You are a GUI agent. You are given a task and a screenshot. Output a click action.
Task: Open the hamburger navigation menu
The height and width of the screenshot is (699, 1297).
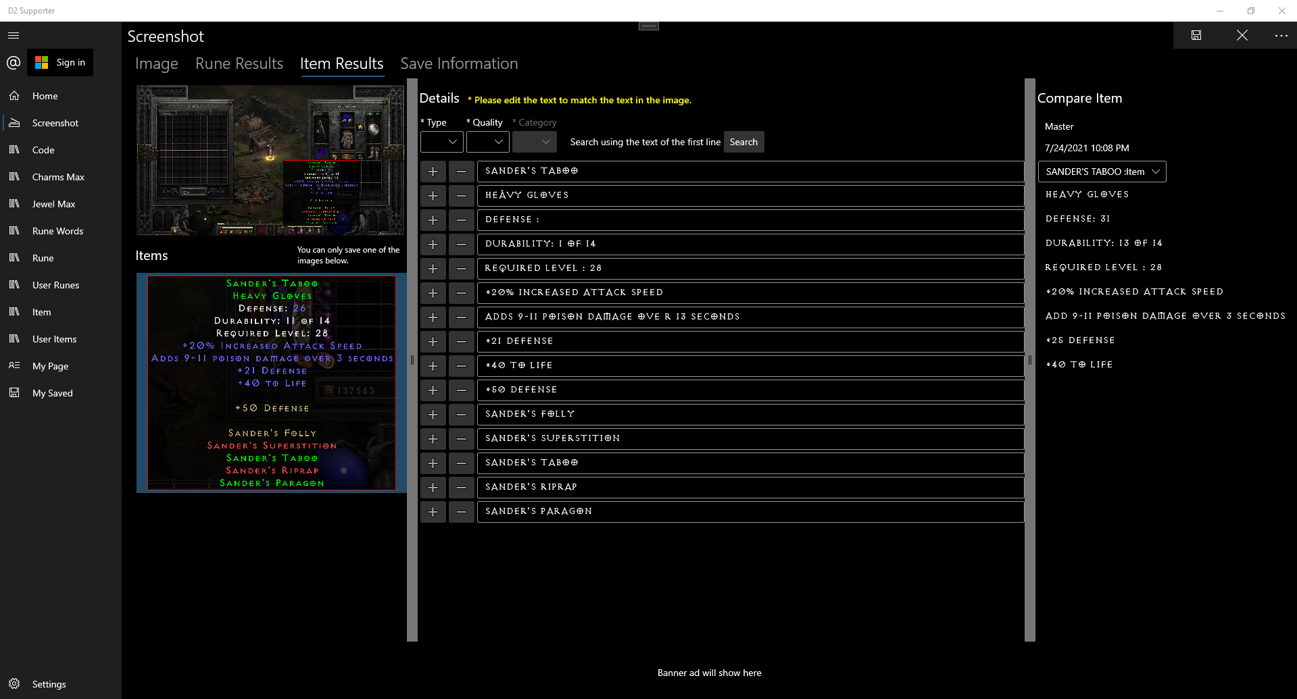click(14, 35)
